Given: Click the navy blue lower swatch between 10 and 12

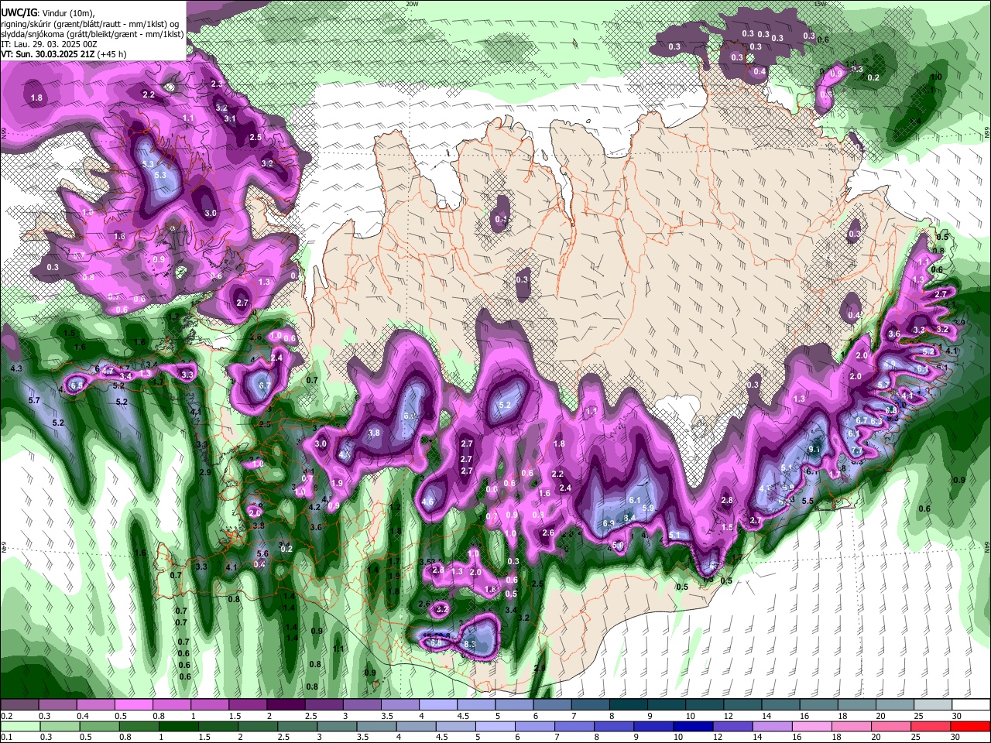Looking at the screenshot, I should [x=691, y=726].
